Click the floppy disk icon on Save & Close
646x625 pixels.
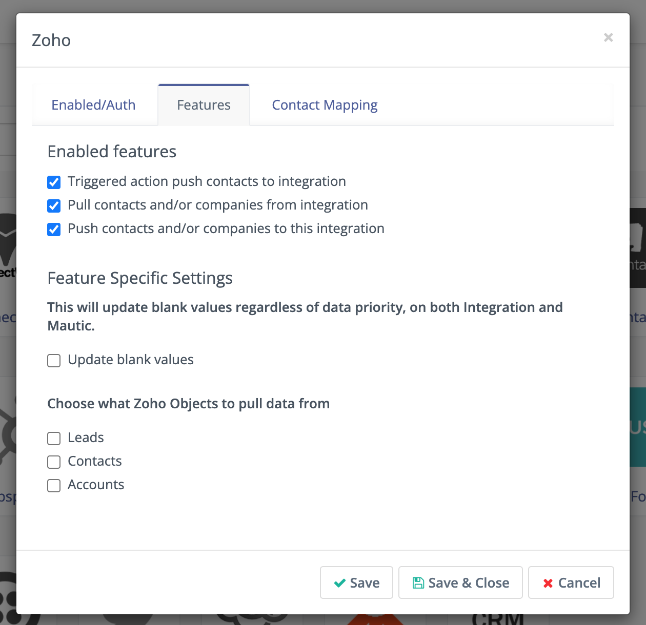pos(418,583)
